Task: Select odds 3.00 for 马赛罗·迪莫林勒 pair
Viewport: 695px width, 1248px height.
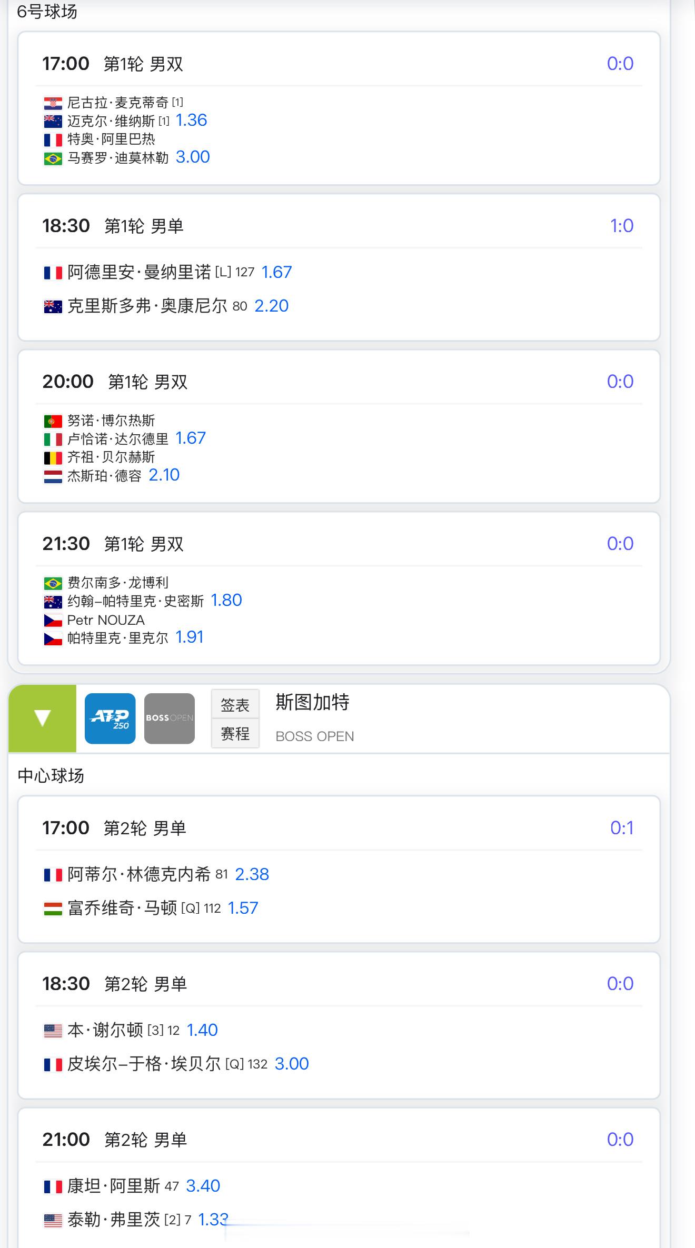Action: [x=193, y=157]
